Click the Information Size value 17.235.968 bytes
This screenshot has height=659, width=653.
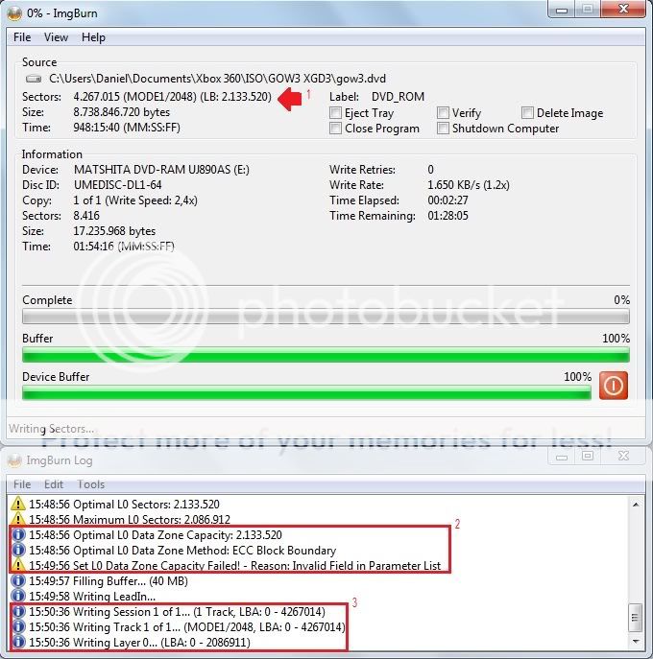pyautogui.click(x=114, y=231)
